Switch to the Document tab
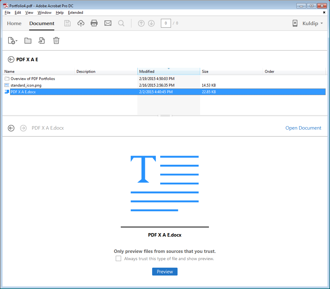The height and width of the screenshot is (289, 330). point(42,23)
